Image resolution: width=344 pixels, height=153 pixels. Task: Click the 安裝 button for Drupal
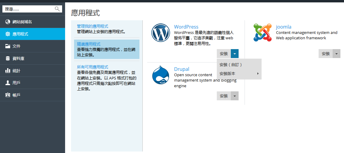pyautogui.click(x=224, y=96)
